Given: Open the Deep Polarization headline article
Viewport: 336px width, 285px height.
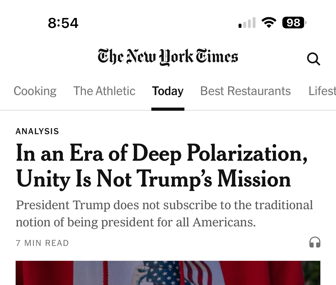Looking at the screenshot, I should point(161,166).
